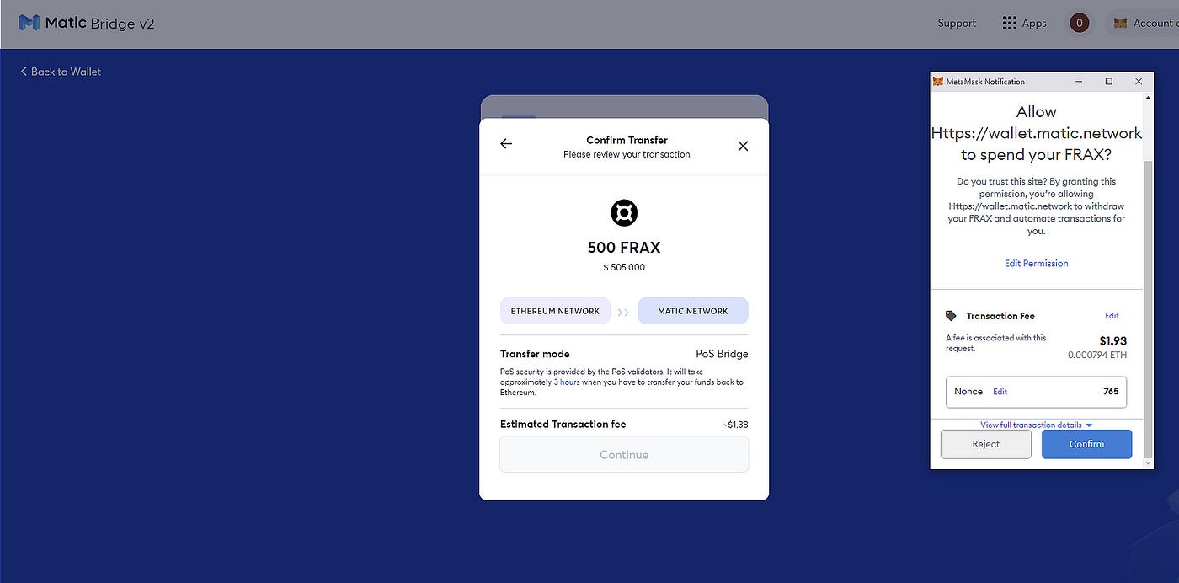The height and width of the screenshot is (583, 1179).
Task: Close the MetaMask Notification window
Action: (1139, 82)
